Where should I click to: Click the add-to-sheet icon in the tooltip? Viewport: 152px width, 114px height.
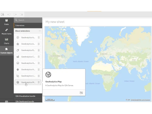[x=81, y=93]
